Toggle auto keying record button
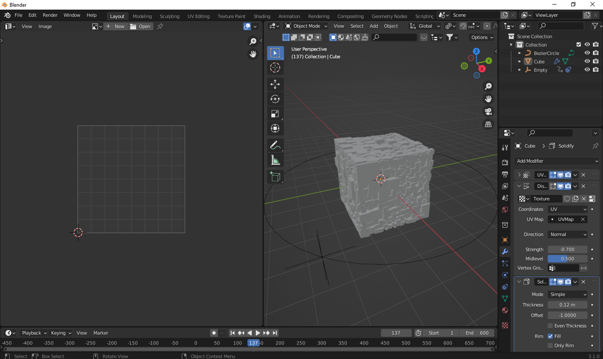 (214, 333)
